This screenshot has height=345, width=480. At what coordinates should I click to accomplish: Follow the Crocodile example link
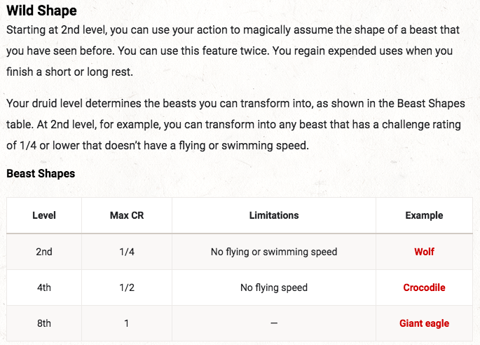424,287
